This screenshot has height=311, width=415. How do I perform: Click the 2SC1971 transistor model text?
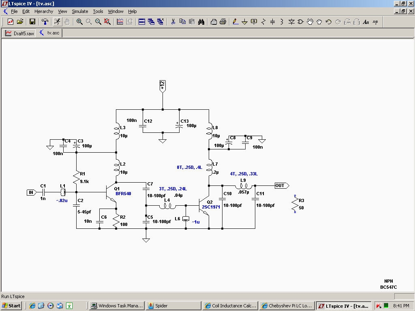click(x=211, y=207)
